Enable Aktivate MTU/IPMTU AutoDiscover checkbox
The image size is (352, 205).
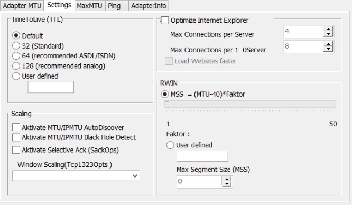(16, 127)
